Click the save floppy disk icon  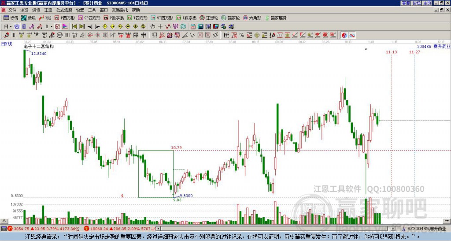tap(216, 27)
